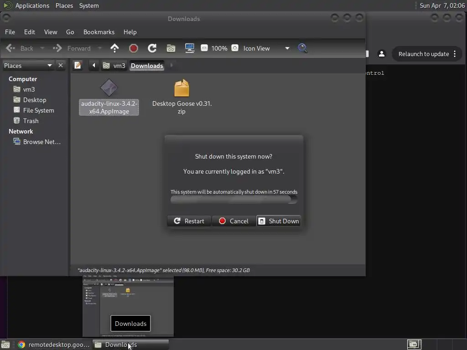Screen dimensions: 467x350
Task: Open Chrome three-dot menu
Action: coord(455,54)
